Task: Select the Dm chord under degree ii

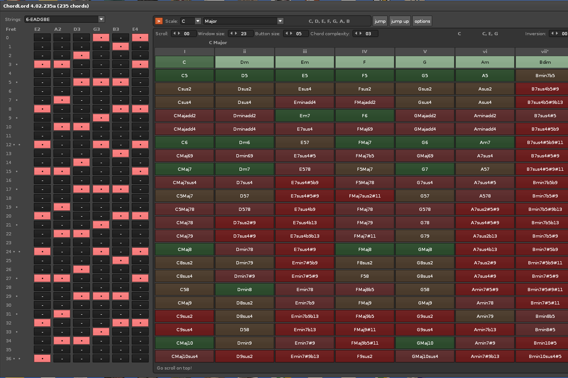Action: pyautogui.click(x=244, y=62)
